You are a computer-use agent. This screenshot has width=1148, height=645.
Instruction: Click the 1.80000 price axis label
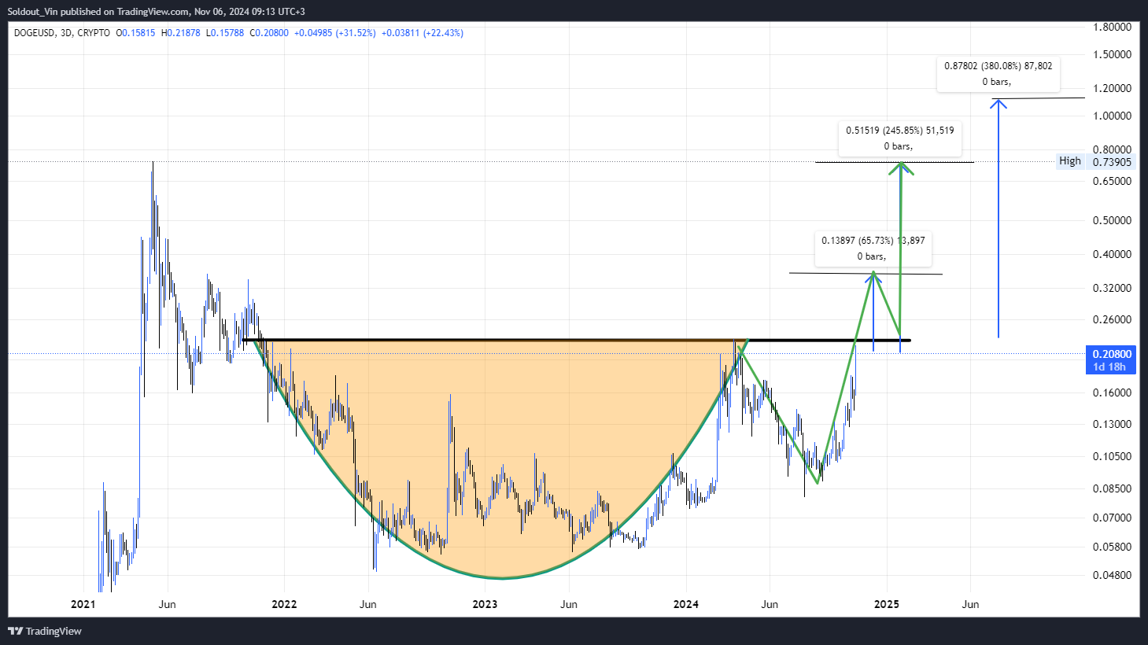pyautogui.click(x=1112, y=27)
